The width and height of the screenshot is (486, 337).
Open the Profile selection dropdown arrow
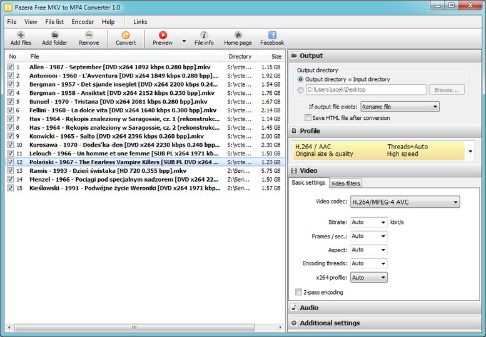point(470,151)
